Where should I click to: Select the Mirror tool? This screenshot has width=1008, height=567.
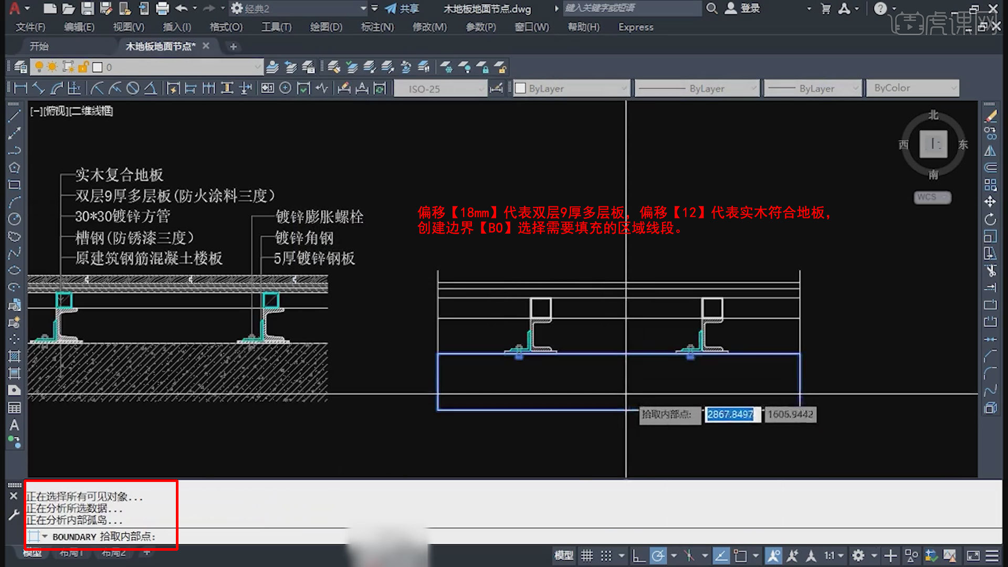(x=990, y=151)
